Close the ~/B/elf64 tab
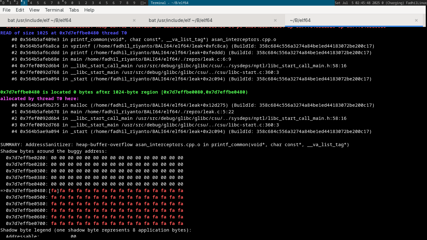 416,20
